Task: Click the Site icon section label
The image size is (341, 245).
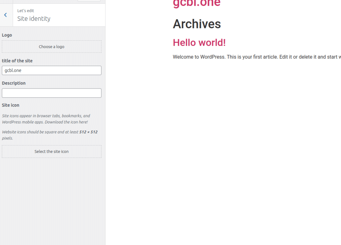Action: pos(11,105)
